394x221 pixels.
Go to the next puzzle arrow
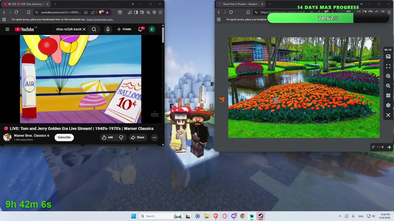(x=389, y=147)
